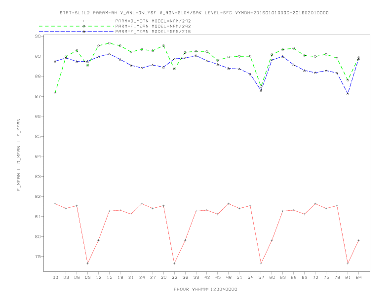Click x-axis tick label 03
Screen dimensions: 391x302
(66, 277)
